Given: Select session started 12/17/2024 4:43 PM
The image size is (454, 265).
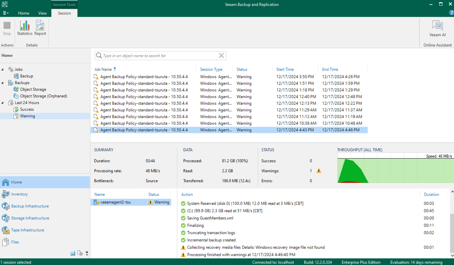Looking at the screenshot, I should 229,130.
